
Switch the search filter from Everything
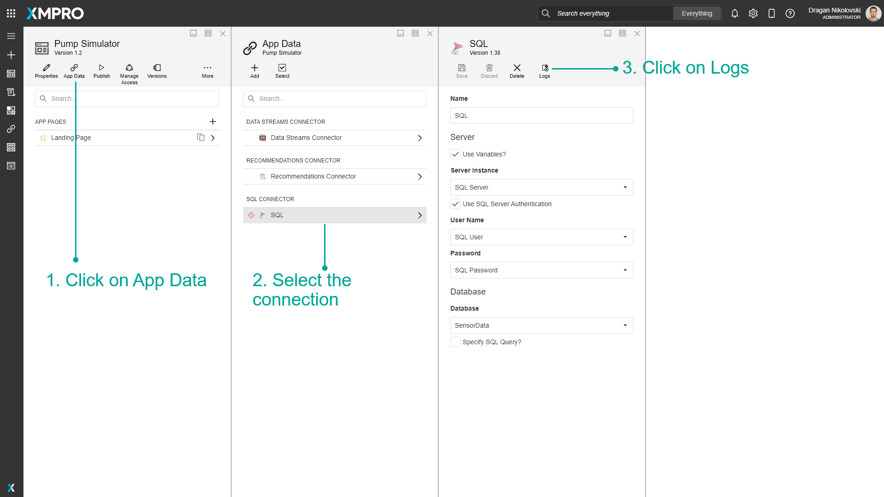(x=697, y=13)
